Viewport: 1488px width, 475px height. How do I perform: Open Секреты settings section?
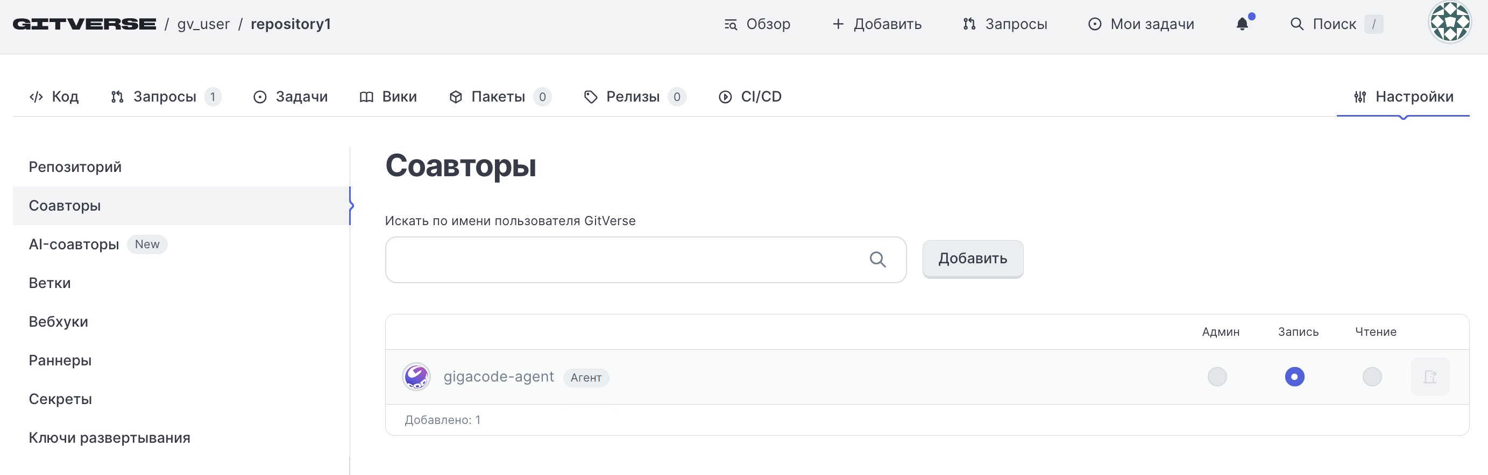click(x=181, y=399)
